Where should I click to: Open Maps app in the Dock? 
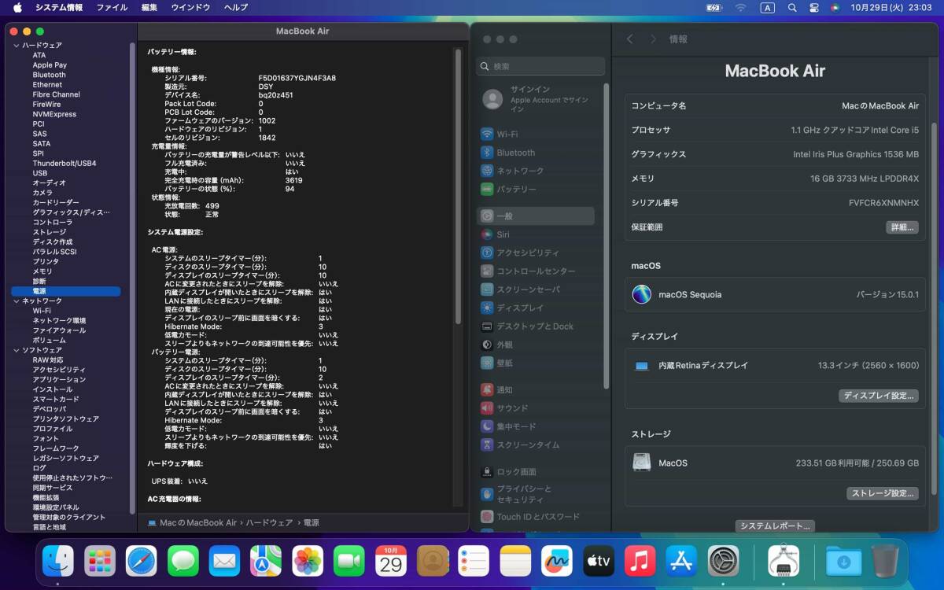pos(266,561)
